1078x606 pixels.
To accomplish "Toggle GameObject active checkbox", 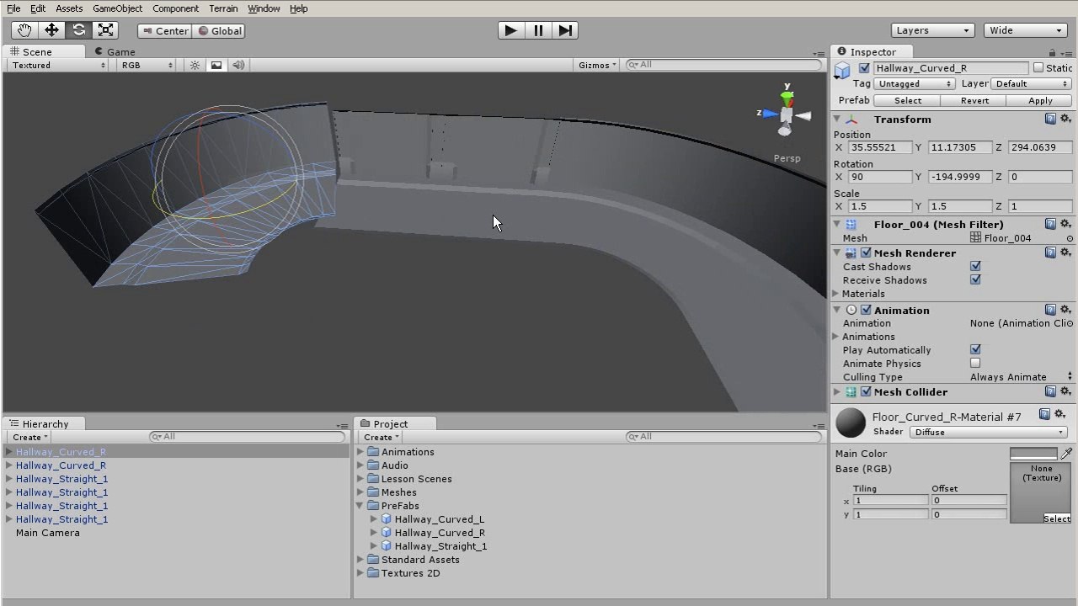I will tap(864, 68).
